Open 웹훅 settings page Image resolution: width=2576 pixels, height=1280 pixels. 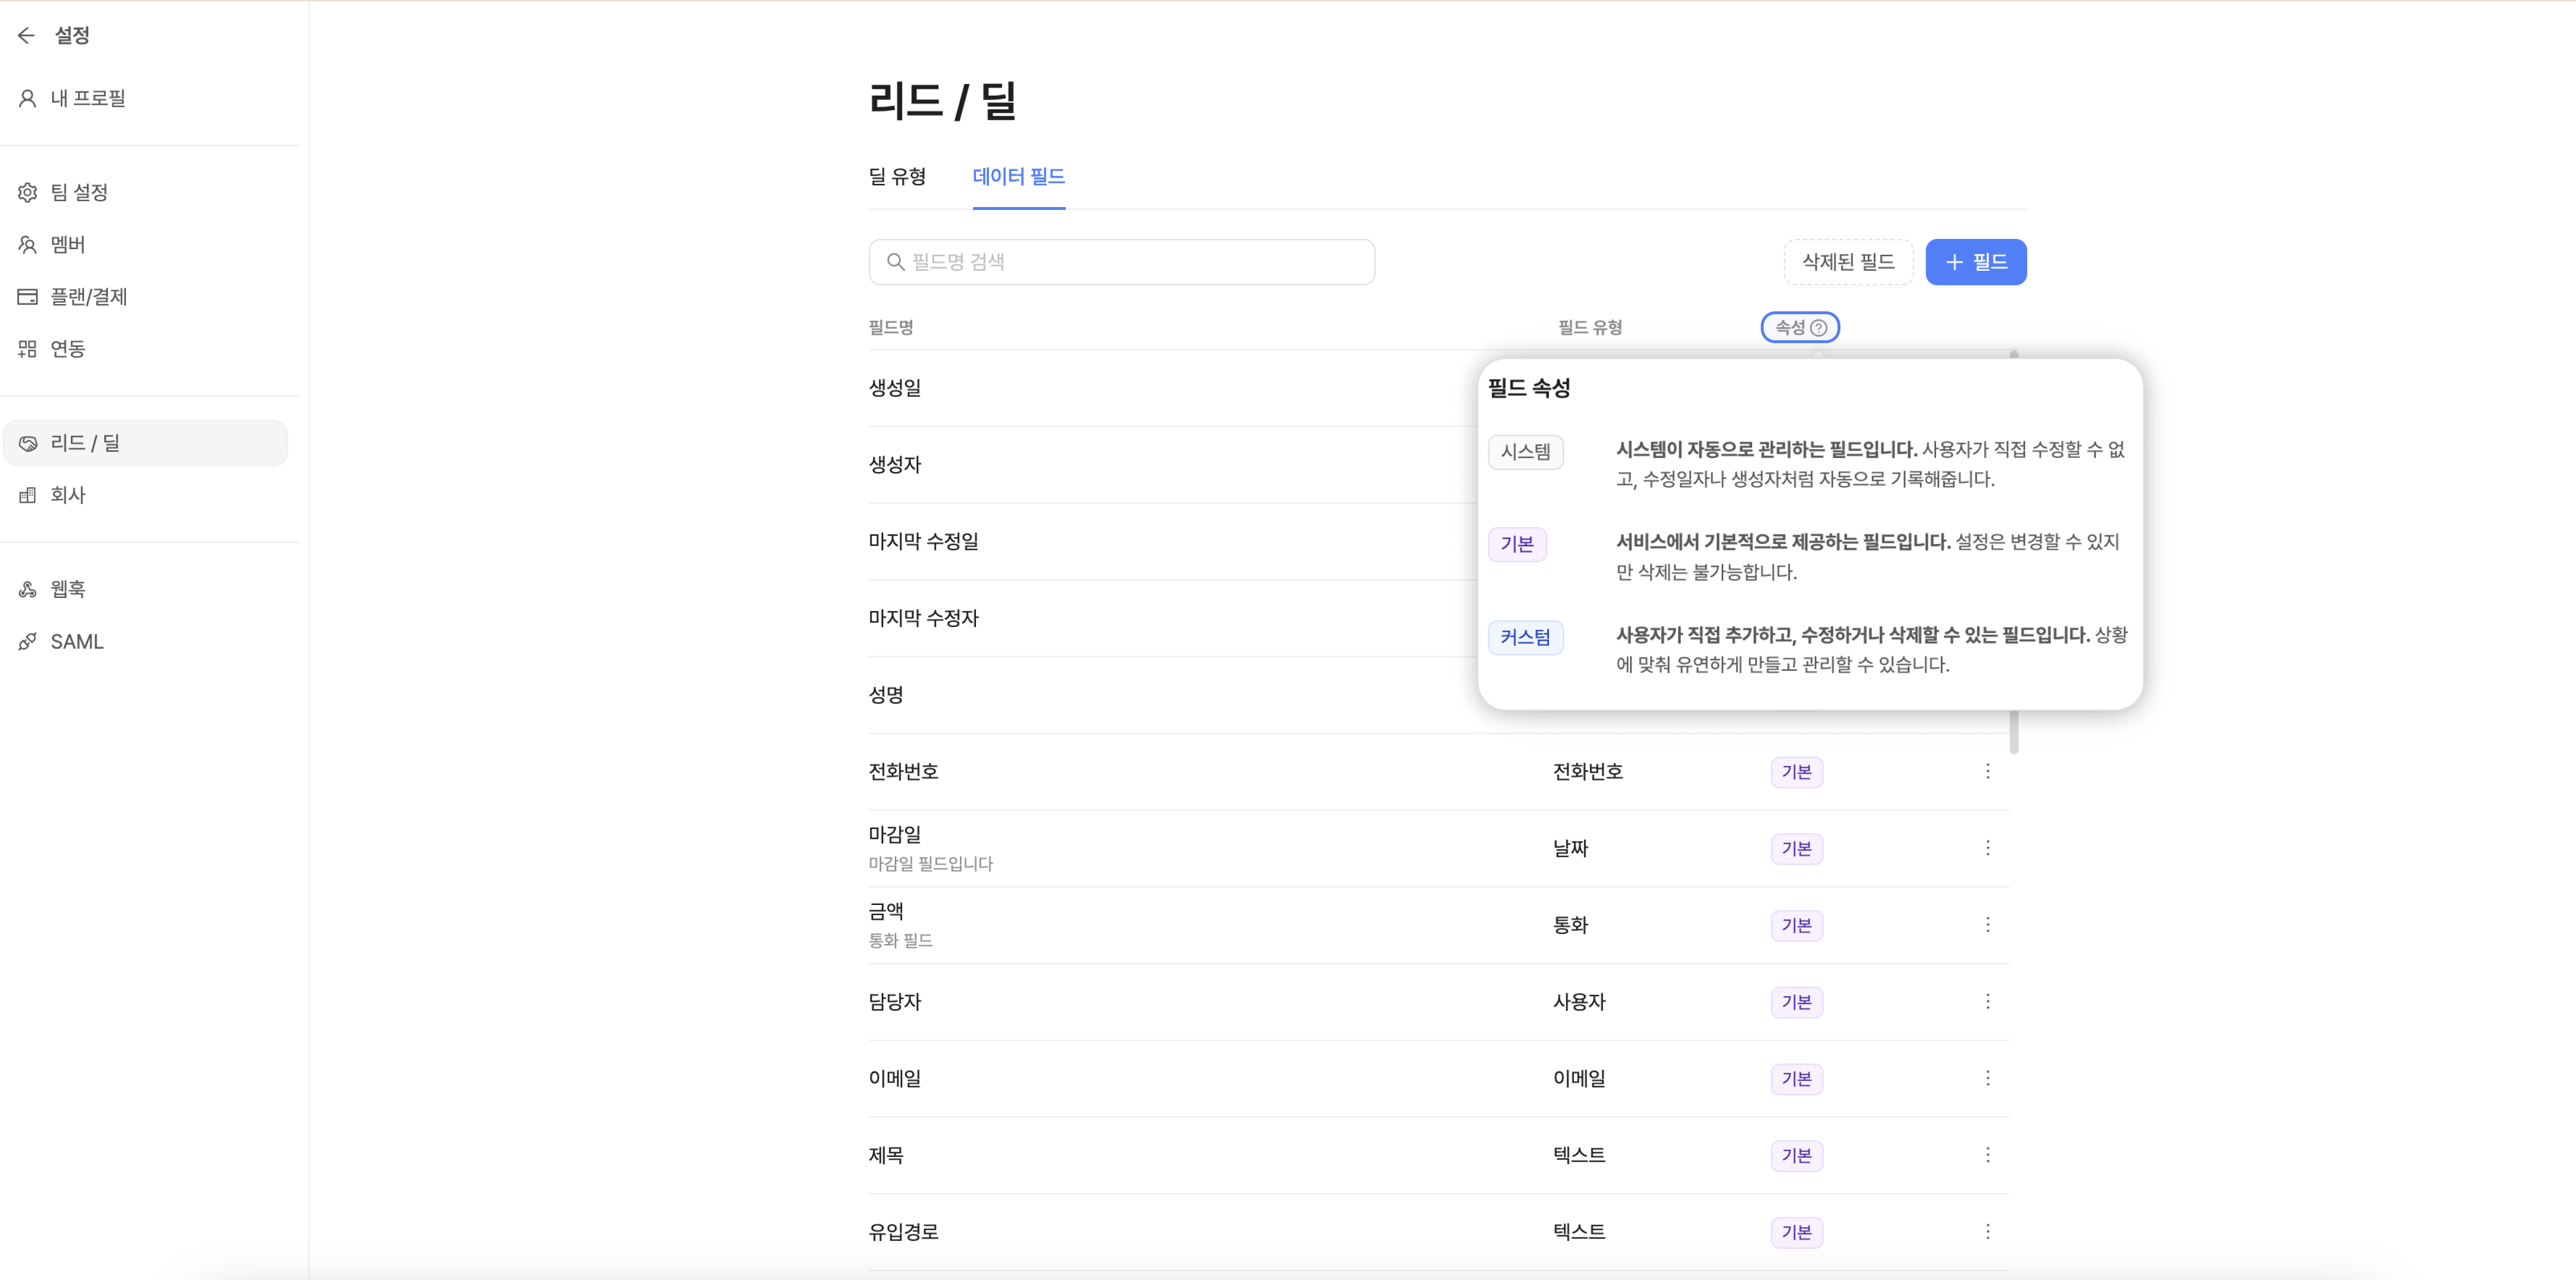67,589
